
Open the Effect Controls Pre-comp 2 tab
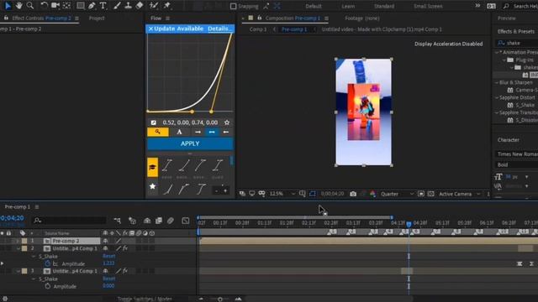[41, 18]
